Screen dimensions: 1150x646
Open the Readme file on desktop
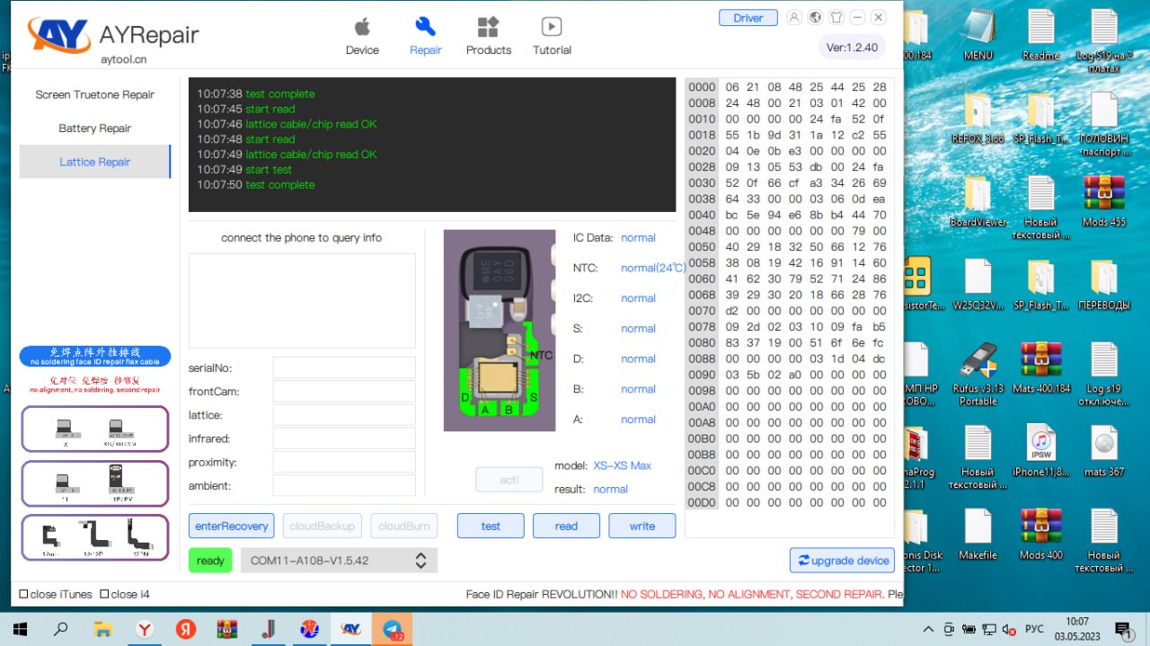tap(1040, 36)
